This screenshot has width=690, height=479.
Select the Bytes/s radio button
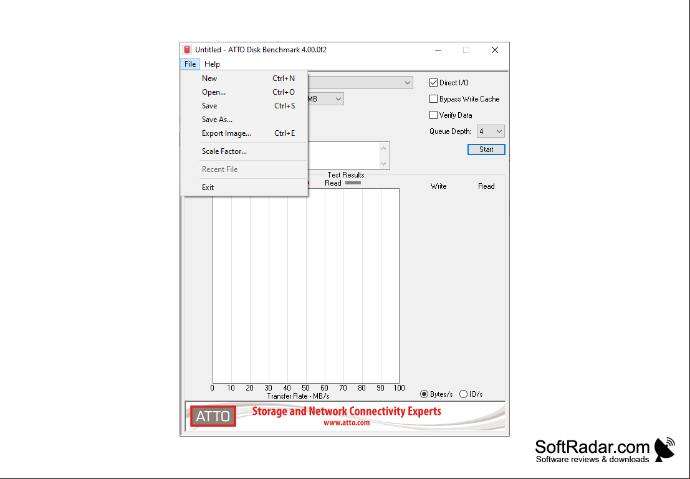coord(424,394)
